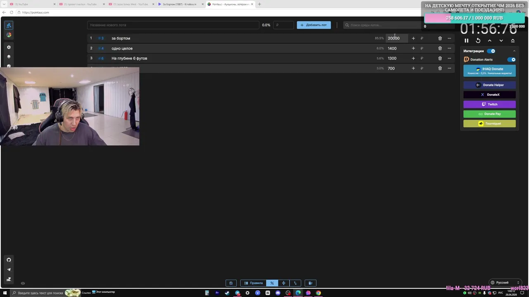Edit the 1400 amount field
Viewport: 529px width, 297px height.
397,48
